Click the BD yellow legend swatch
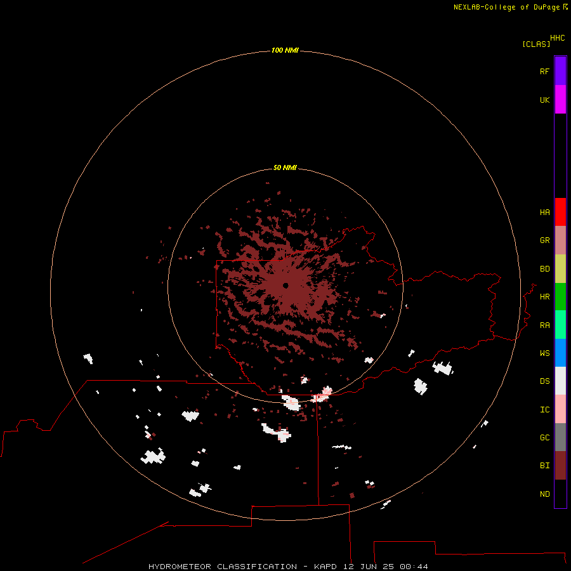 pos(560,269)
